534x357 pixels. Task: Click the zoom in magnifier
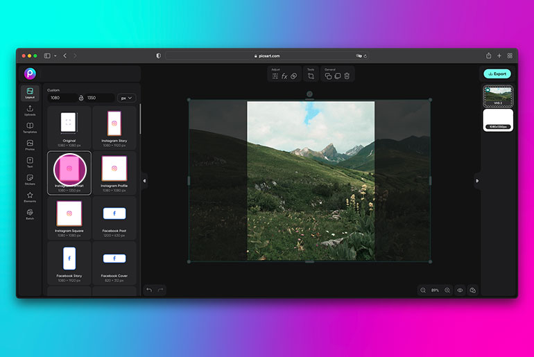pyautogui.click(x=447, y=290)
